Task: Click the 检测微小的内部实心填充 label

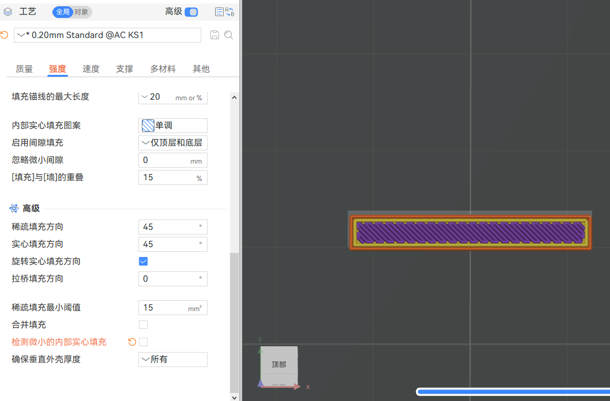Action: tap(59, 342)
